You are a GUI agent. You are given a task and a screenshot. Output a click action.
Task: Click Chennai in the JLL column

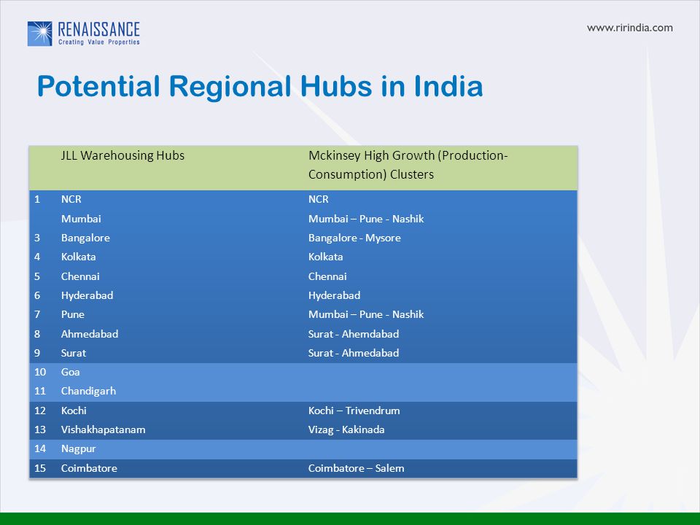(80, 276)
